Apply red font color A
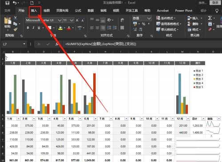This screenshot has height=162, width=222. [x=69, y=28]
